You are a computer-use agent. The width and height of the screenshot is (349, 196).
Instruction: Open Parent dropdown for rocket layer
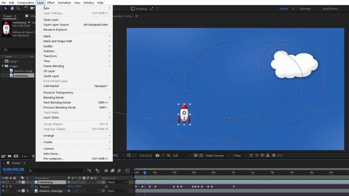click(x=118, y=182)
